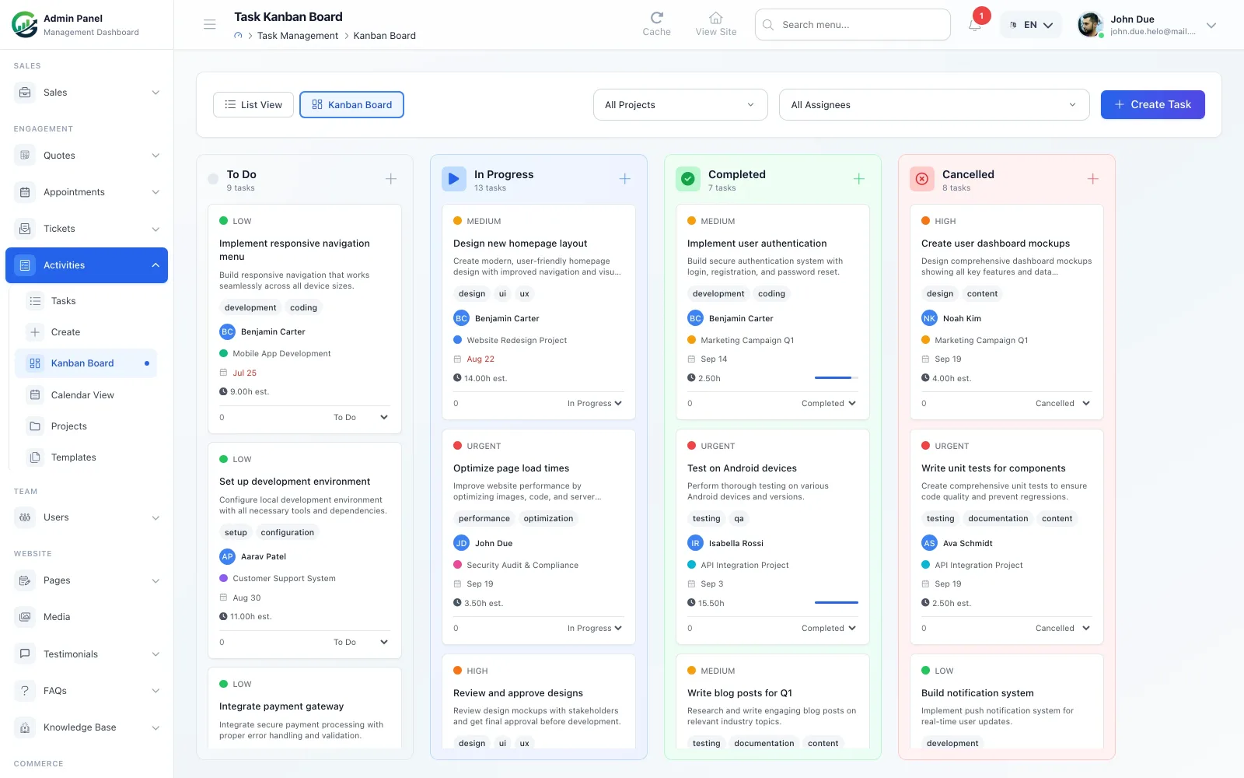The width and height of the screenshot is (1244, 778).
Task: Switch to List View
Action: pyautogui.click(x=253, y=105)
